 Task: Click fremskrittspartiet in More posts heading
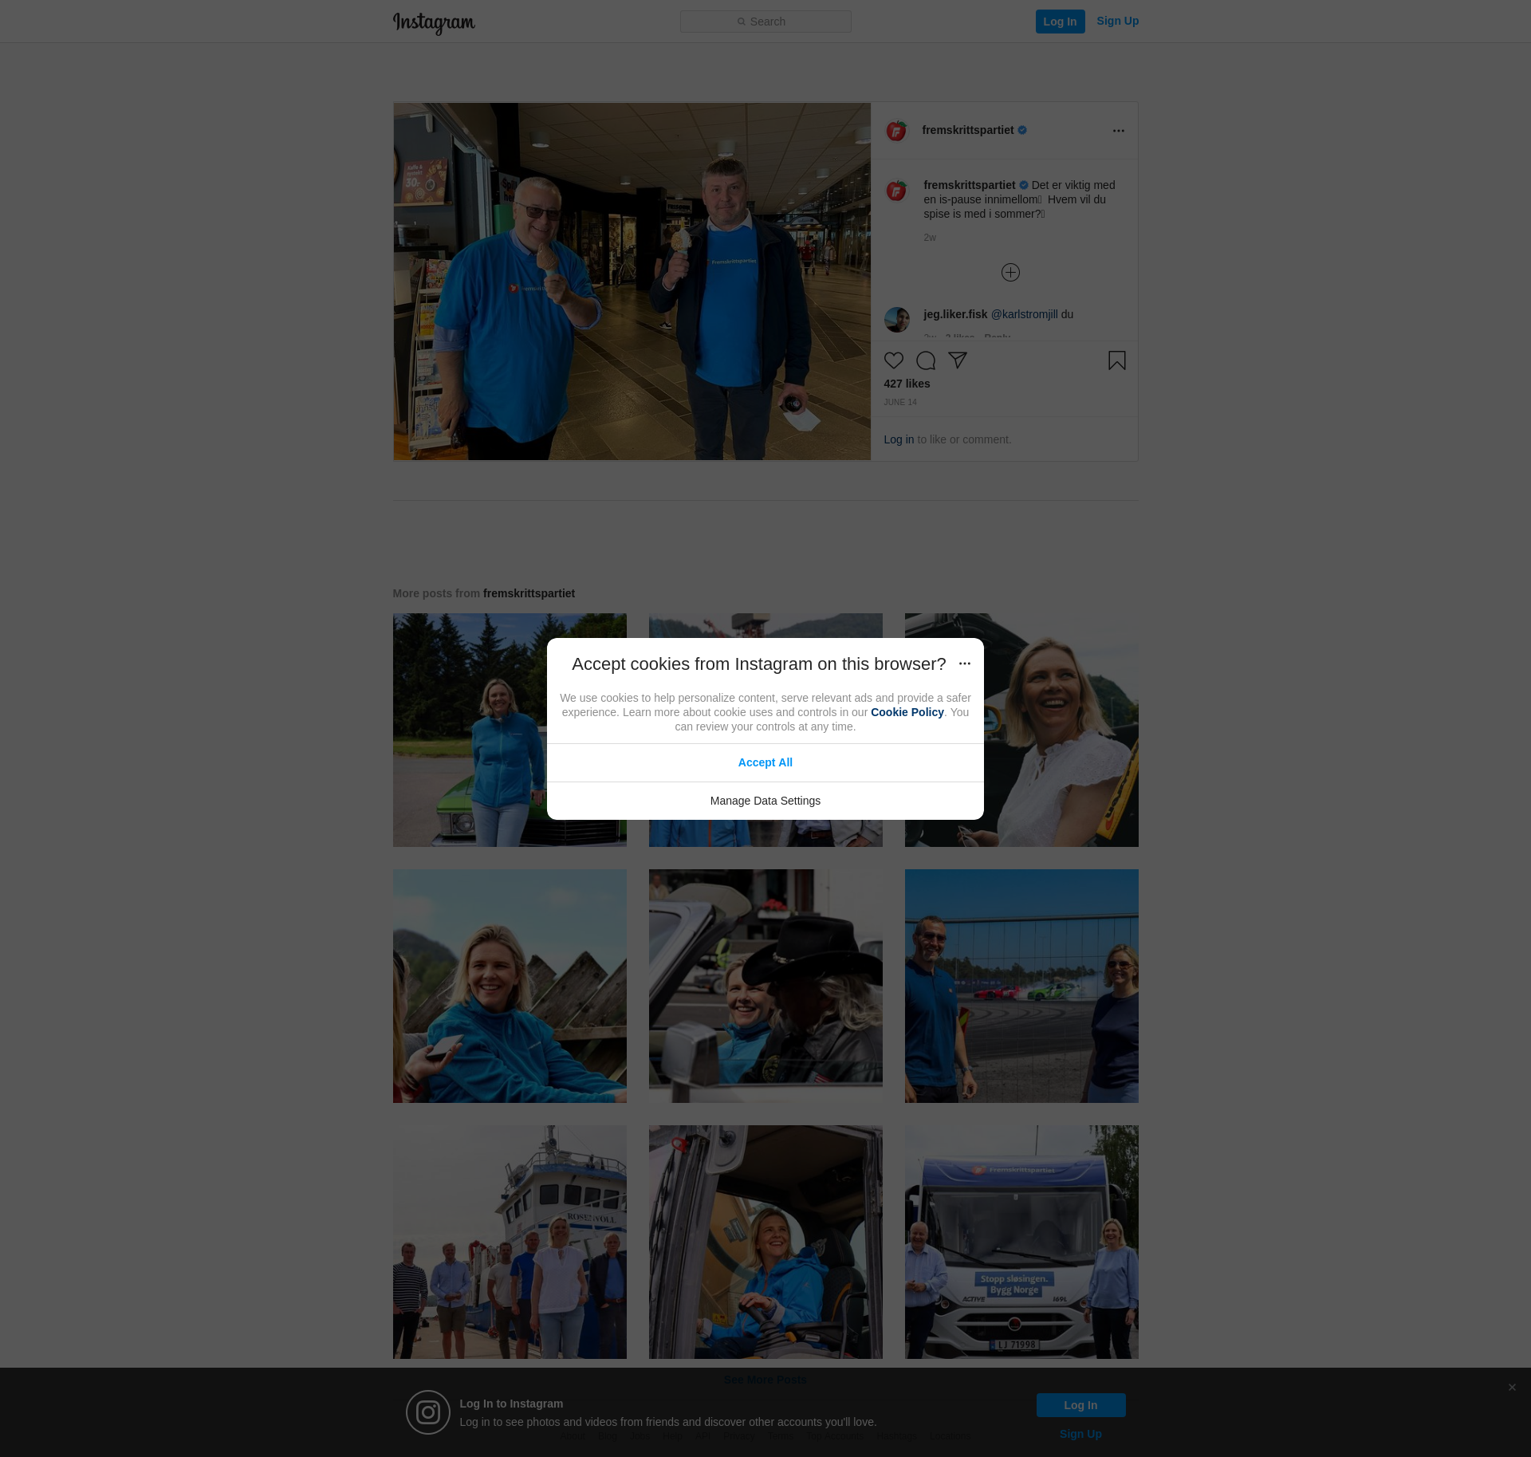point(529,593)
